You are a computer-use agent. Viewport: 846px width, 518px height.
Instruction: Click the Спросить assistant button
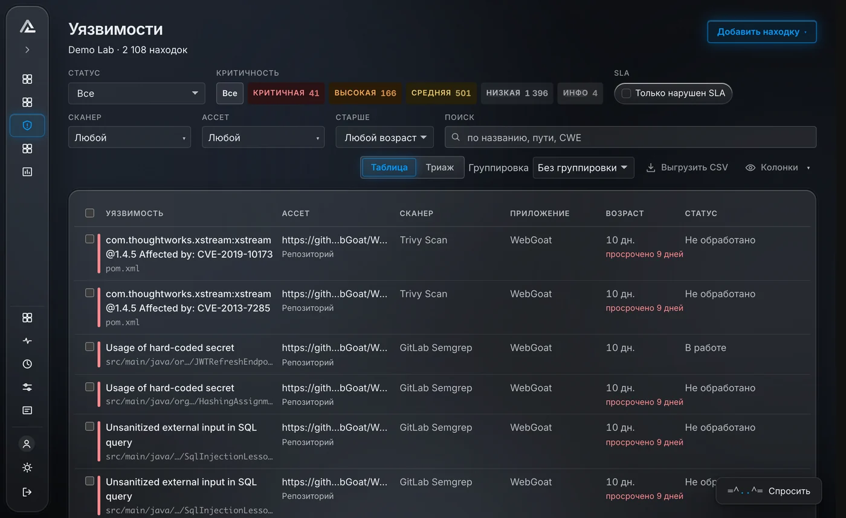click(769, 491)
